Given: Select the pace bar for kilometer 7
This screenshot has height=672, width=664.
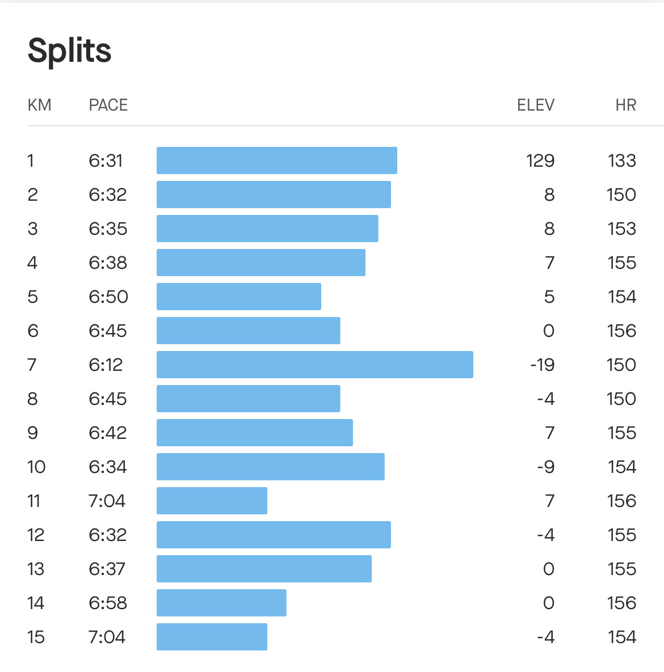Looking at the screenshot, I should [x=315, y=365].
